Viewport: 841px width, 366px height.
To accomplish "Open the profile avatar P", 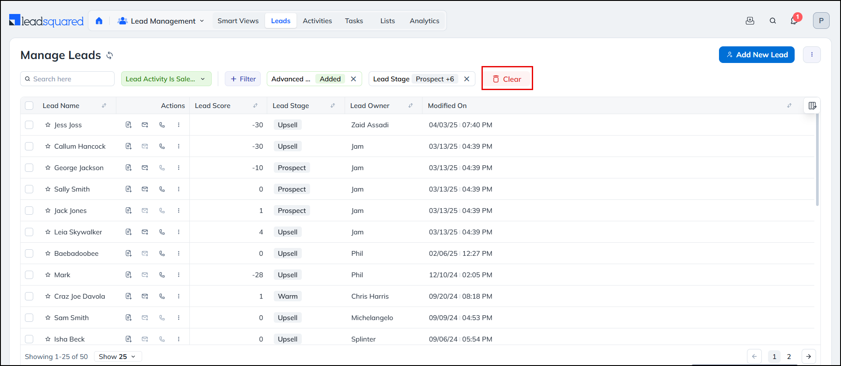I will pyautogui.click(x=821, y=21).
